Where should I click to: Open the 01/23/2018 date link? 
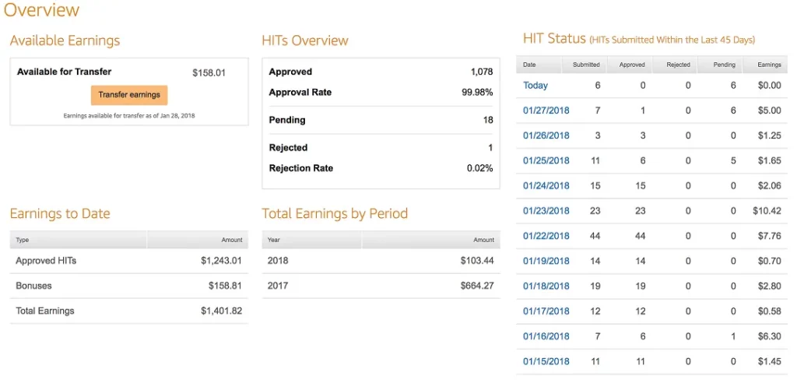(546, 211)
